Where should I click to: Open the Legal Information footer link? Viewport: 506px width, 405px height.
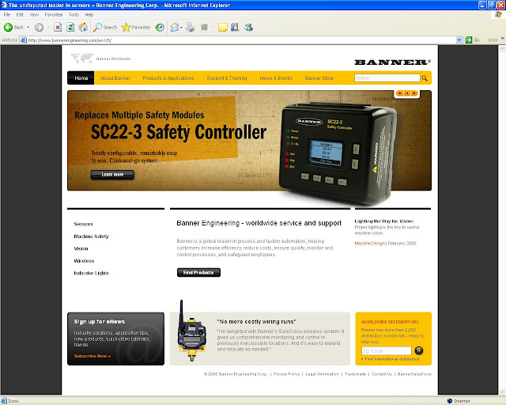[x=322, y=374]
